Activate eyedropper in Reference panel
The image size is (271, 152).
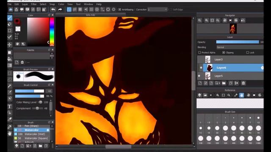(x=236, y=95)
